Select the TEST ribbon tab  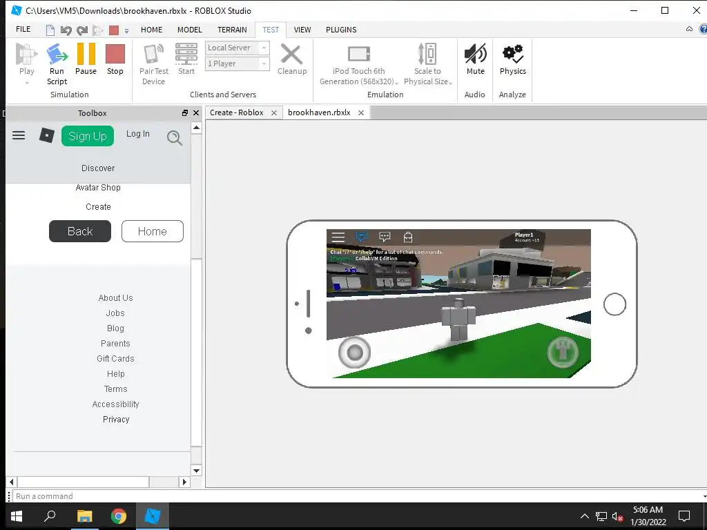pyautogui.click(x=271, y=30)
